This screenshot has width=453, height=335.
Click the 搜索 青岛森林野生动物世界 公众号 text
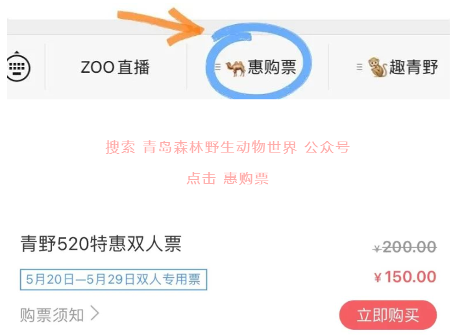click(x=228, y=147)
